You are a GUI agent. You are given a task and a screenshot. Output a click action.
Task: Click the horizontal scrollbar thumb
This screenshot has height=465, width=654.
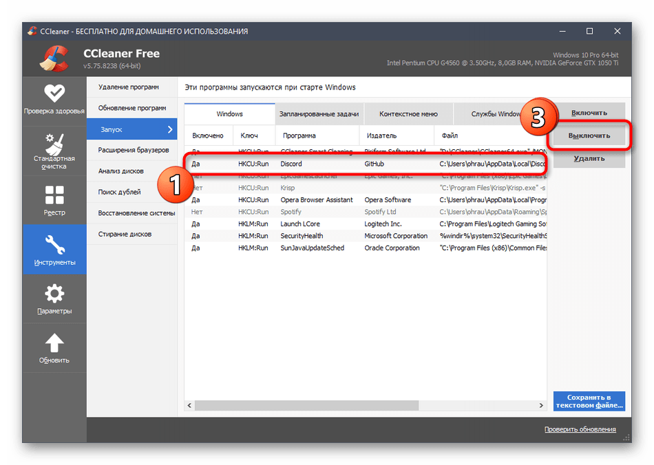[x=306, y=405]
